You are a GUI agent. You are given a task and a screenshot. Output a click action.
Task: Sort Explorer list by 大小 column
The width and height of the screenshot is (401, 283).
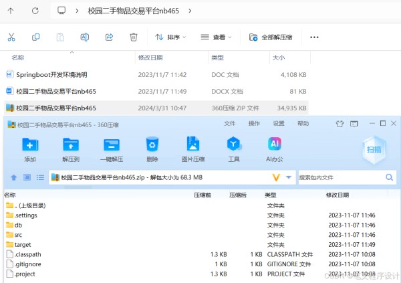[279, 58]
